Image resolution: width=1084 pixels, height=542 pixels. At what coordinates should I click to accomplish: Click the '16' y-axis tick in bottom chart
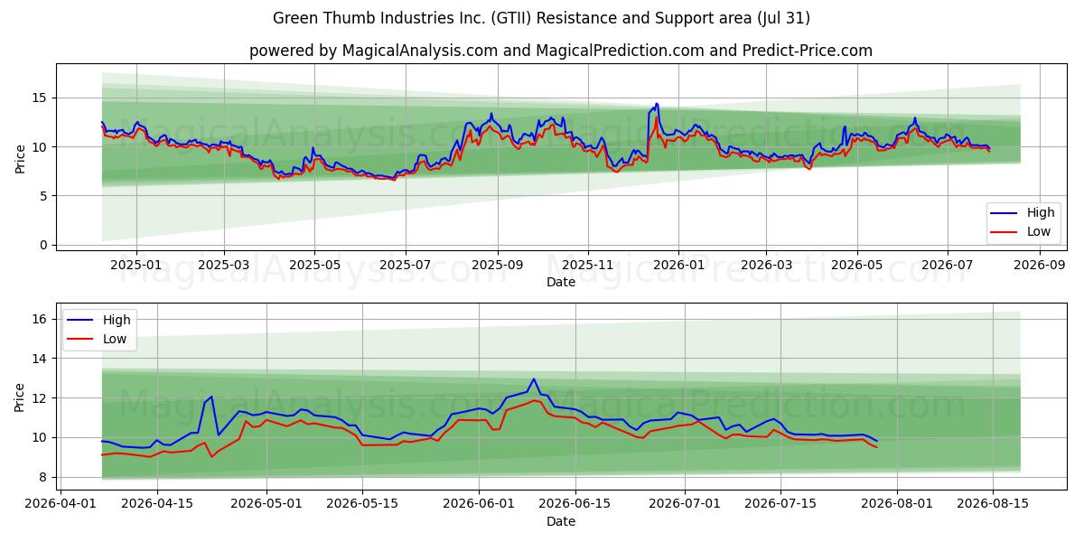tap(42, 319)
